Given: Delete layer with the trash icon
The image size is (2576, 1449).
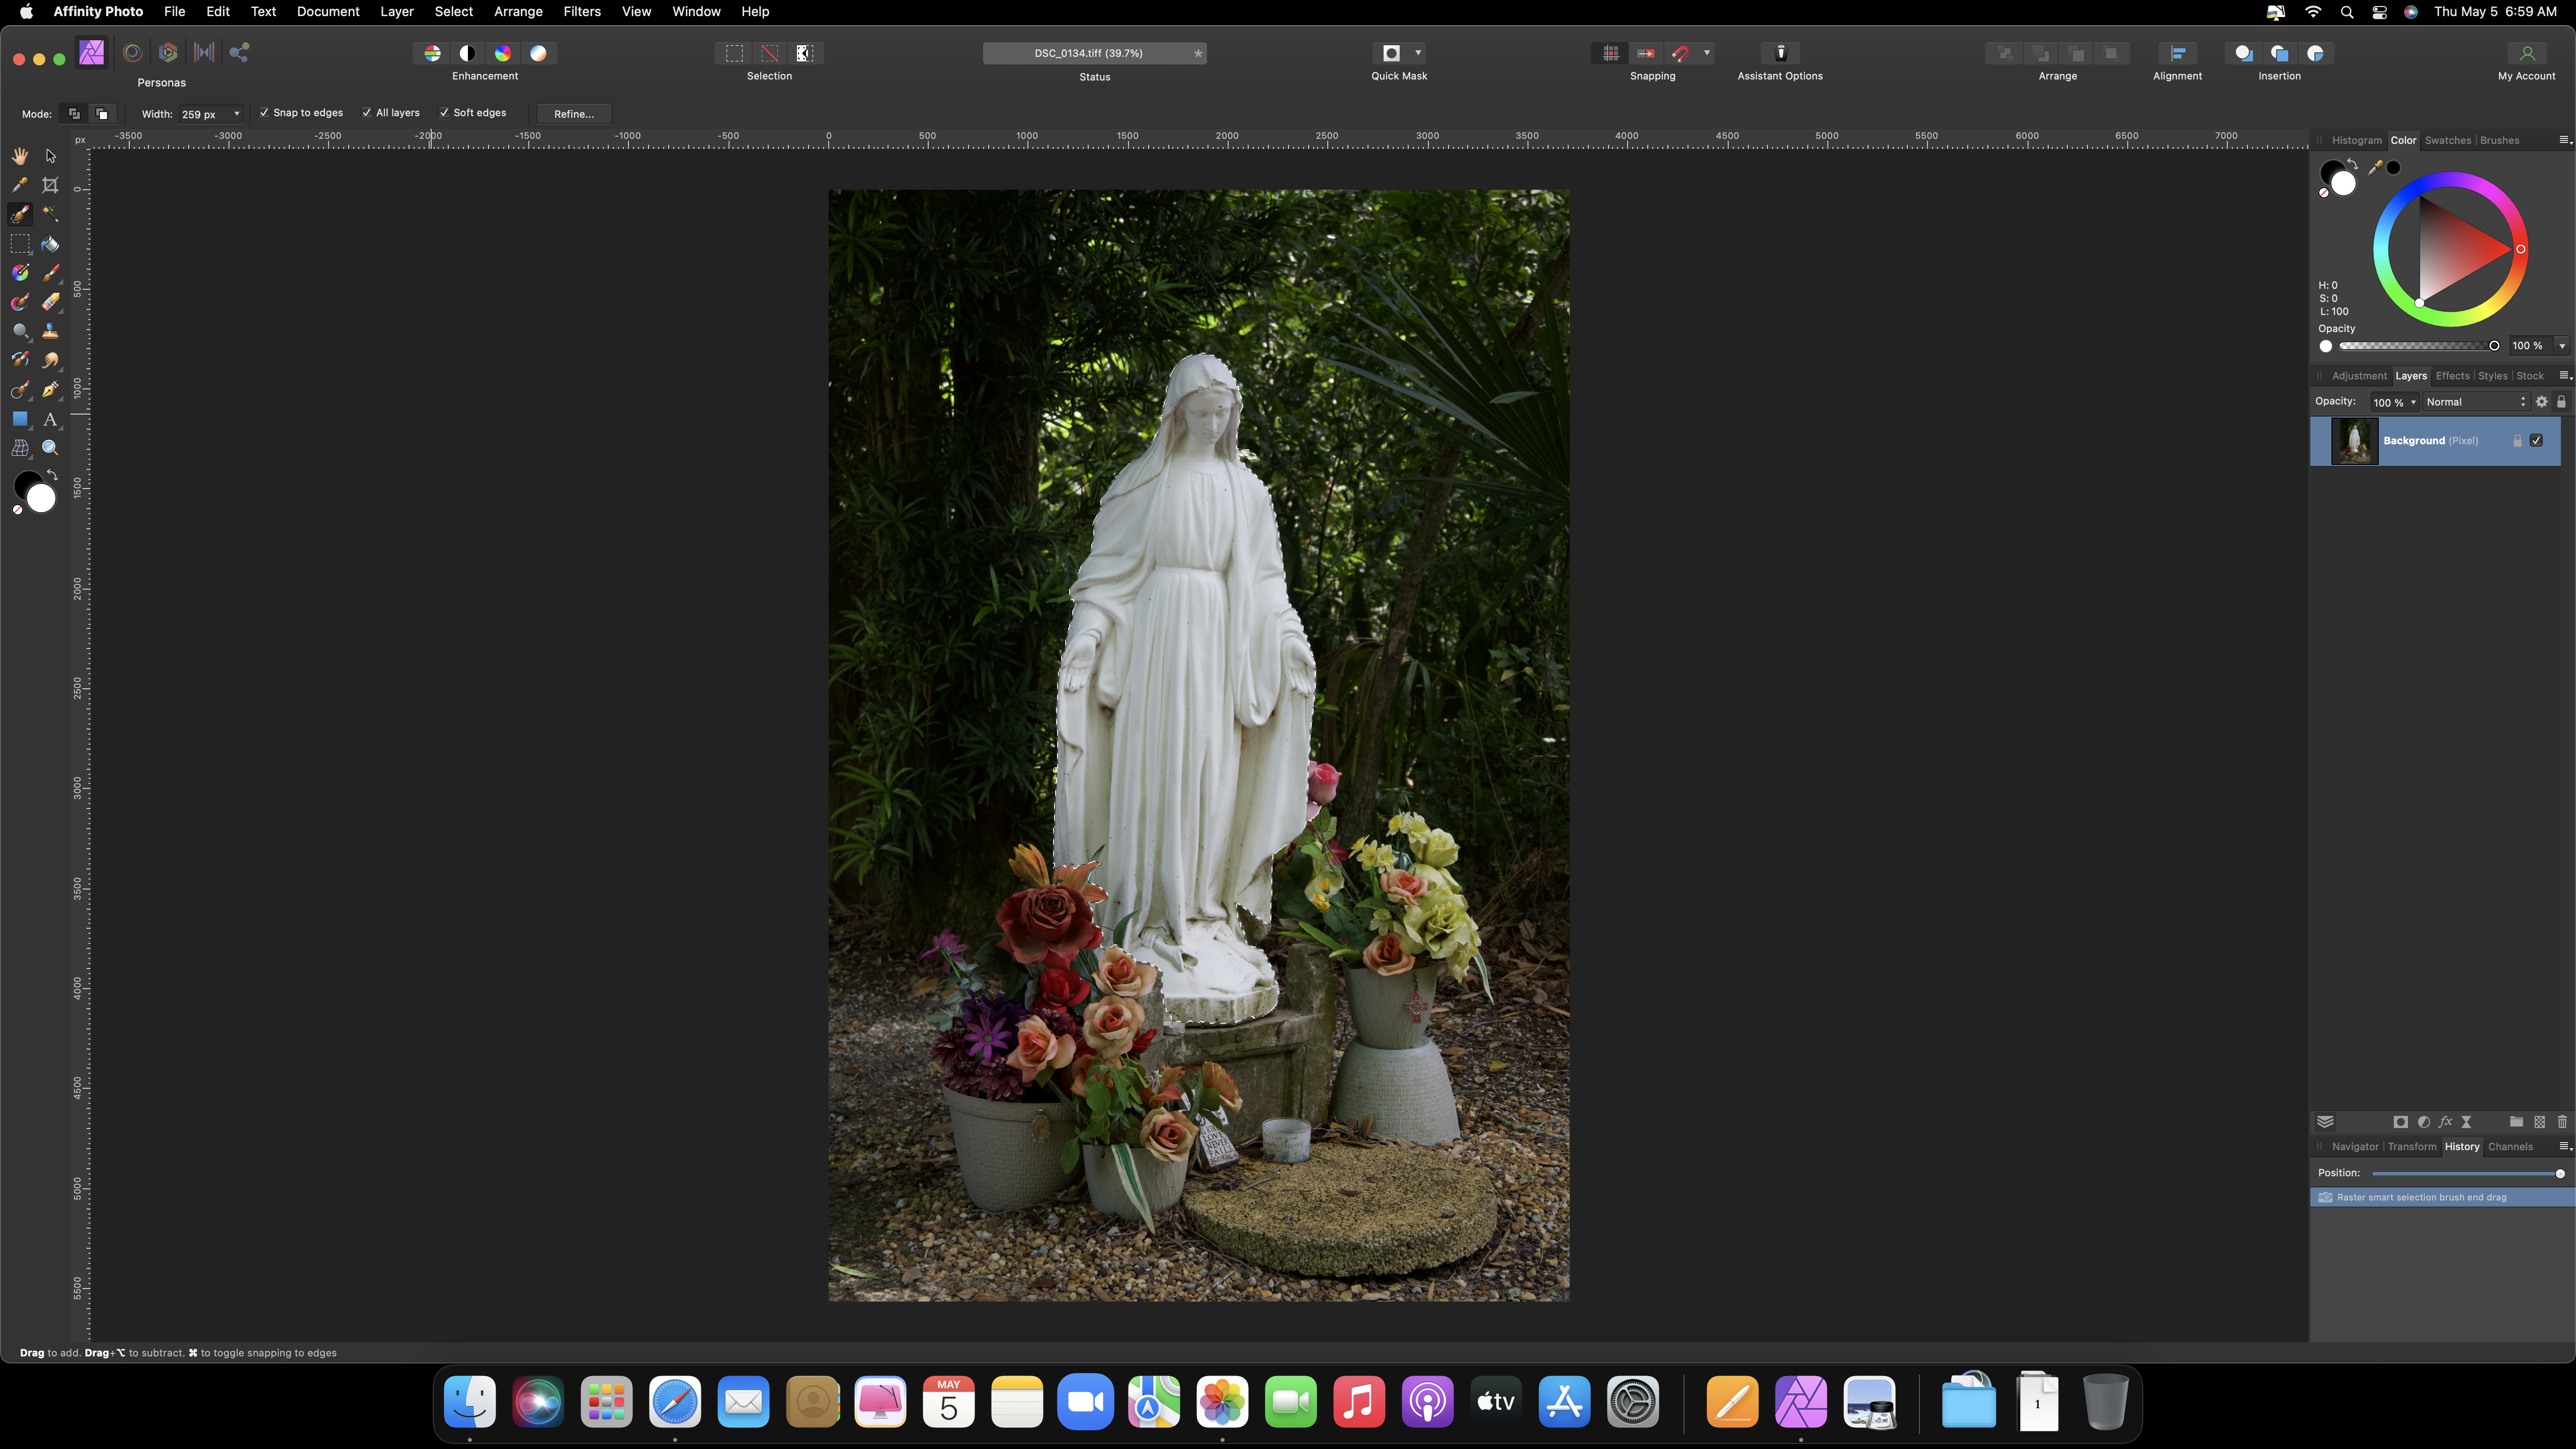Looking at the screenshot, I should (2562, 1122).
